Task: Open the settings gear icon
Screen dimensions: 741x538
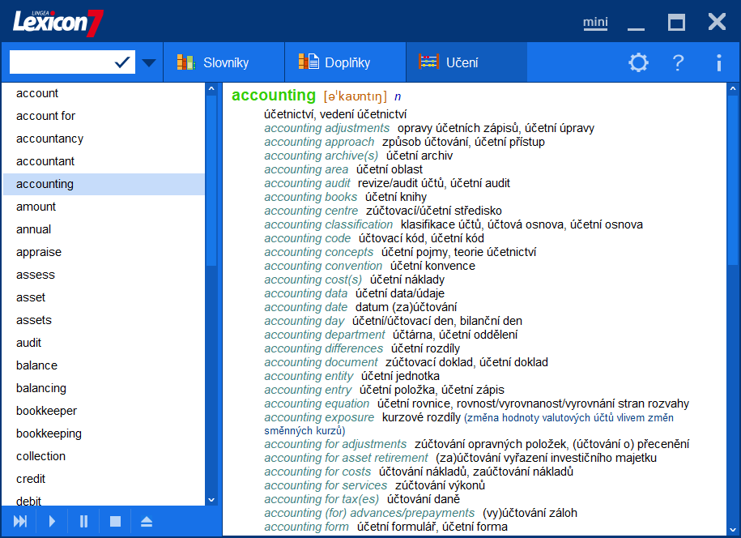Action: click(638, 63)
